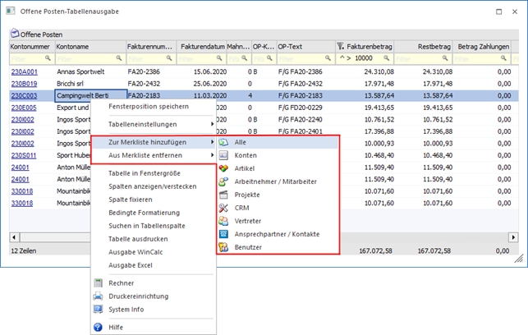Click the CRM tools icon
Viewport: 528px width, 335px height.
(x=223, y=208)
